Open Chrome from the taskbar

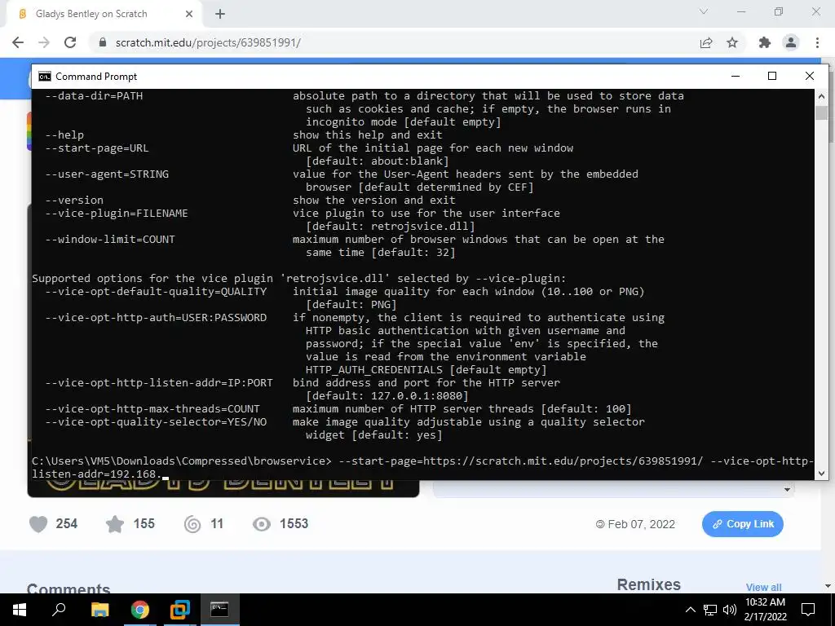click(x=139, y=610)
